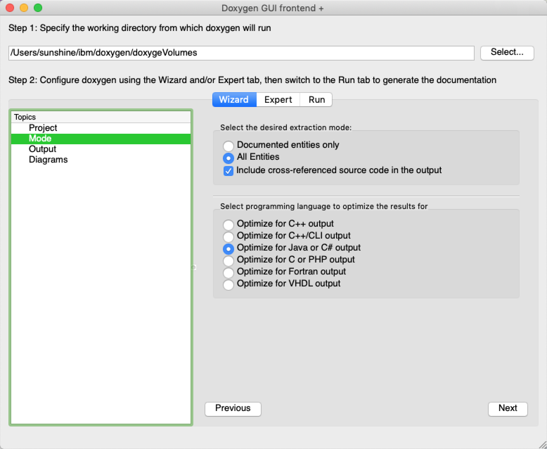Minimize the Doxygen window with yellow button
This screenshot has width=547, height=449.
[24, 8]
